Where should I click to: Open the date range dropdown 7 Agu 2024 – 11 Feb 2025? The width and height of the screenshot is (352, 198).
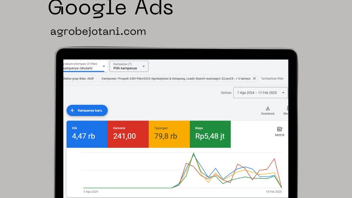(260, 93)
